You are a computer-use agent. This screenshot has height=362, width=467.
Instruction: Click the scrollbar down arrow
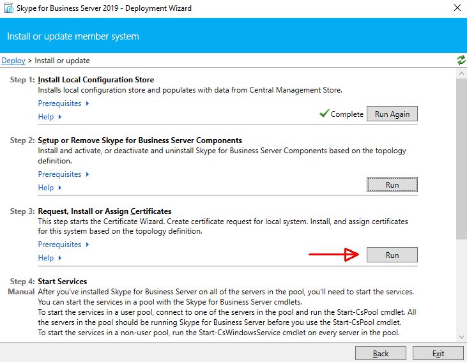click(461, 337)
